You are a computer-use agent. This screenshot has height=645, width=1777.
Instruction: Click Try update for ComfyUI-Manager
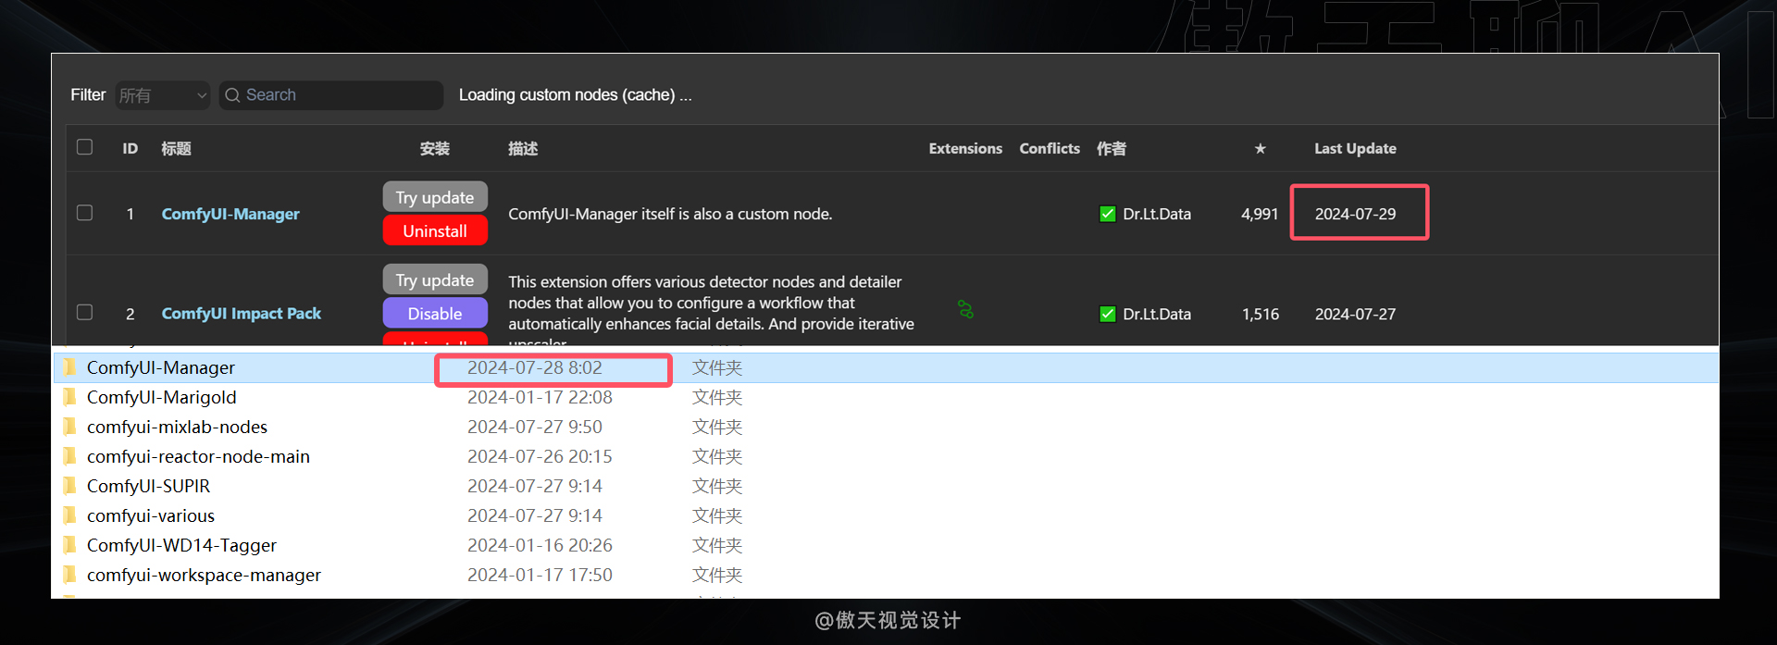[x=435, y=197]
